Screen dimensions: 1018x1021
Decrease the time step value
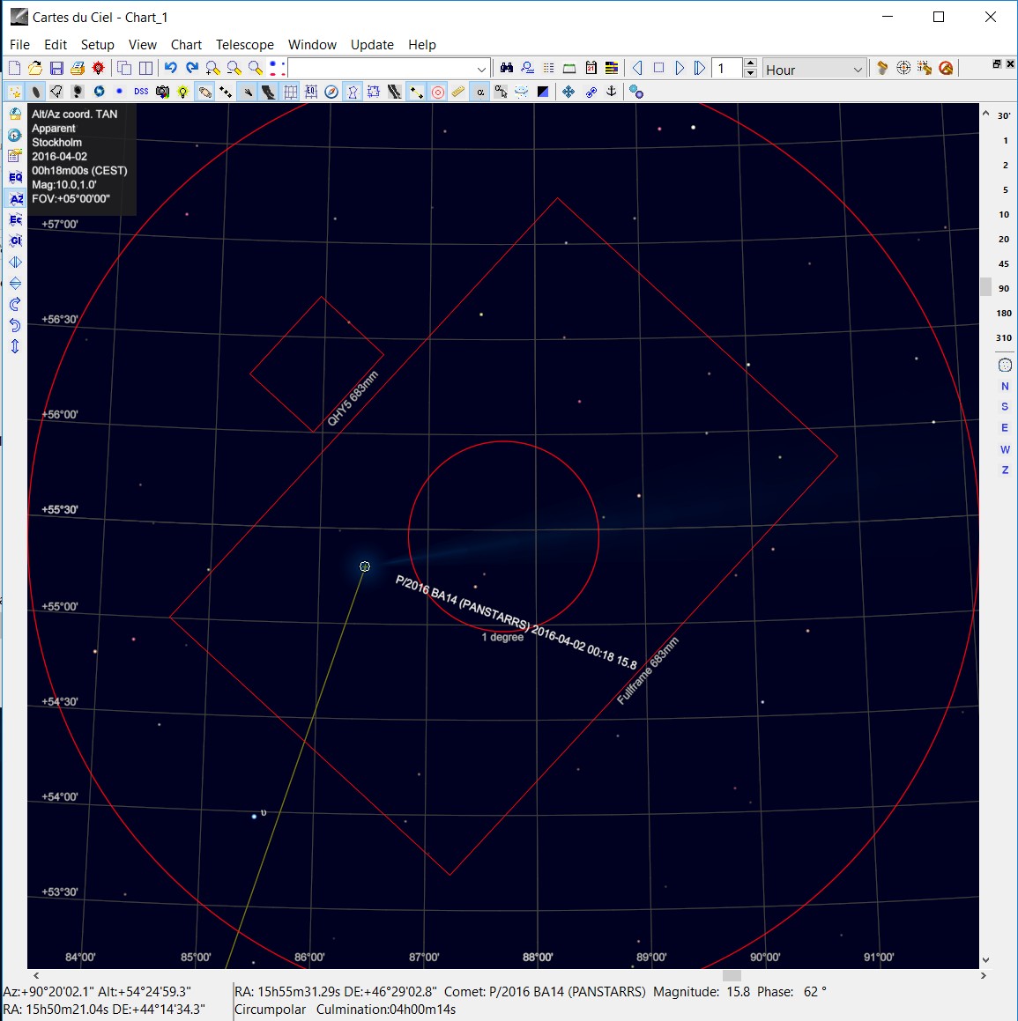(x=750, y=73)
